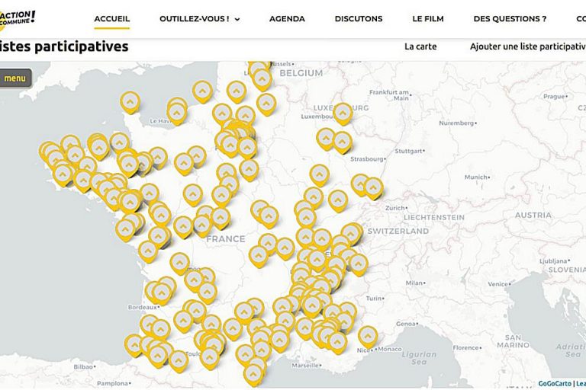Select the map marker closest to Nice
The height and width of the screenshot is (390, 586).
click(368, 336)
